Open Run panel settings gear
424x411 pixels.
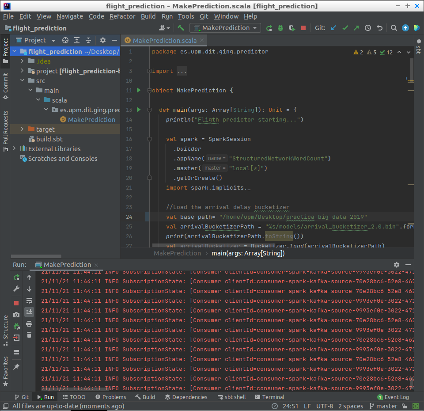pyautogui.click(x=397, y=265)
